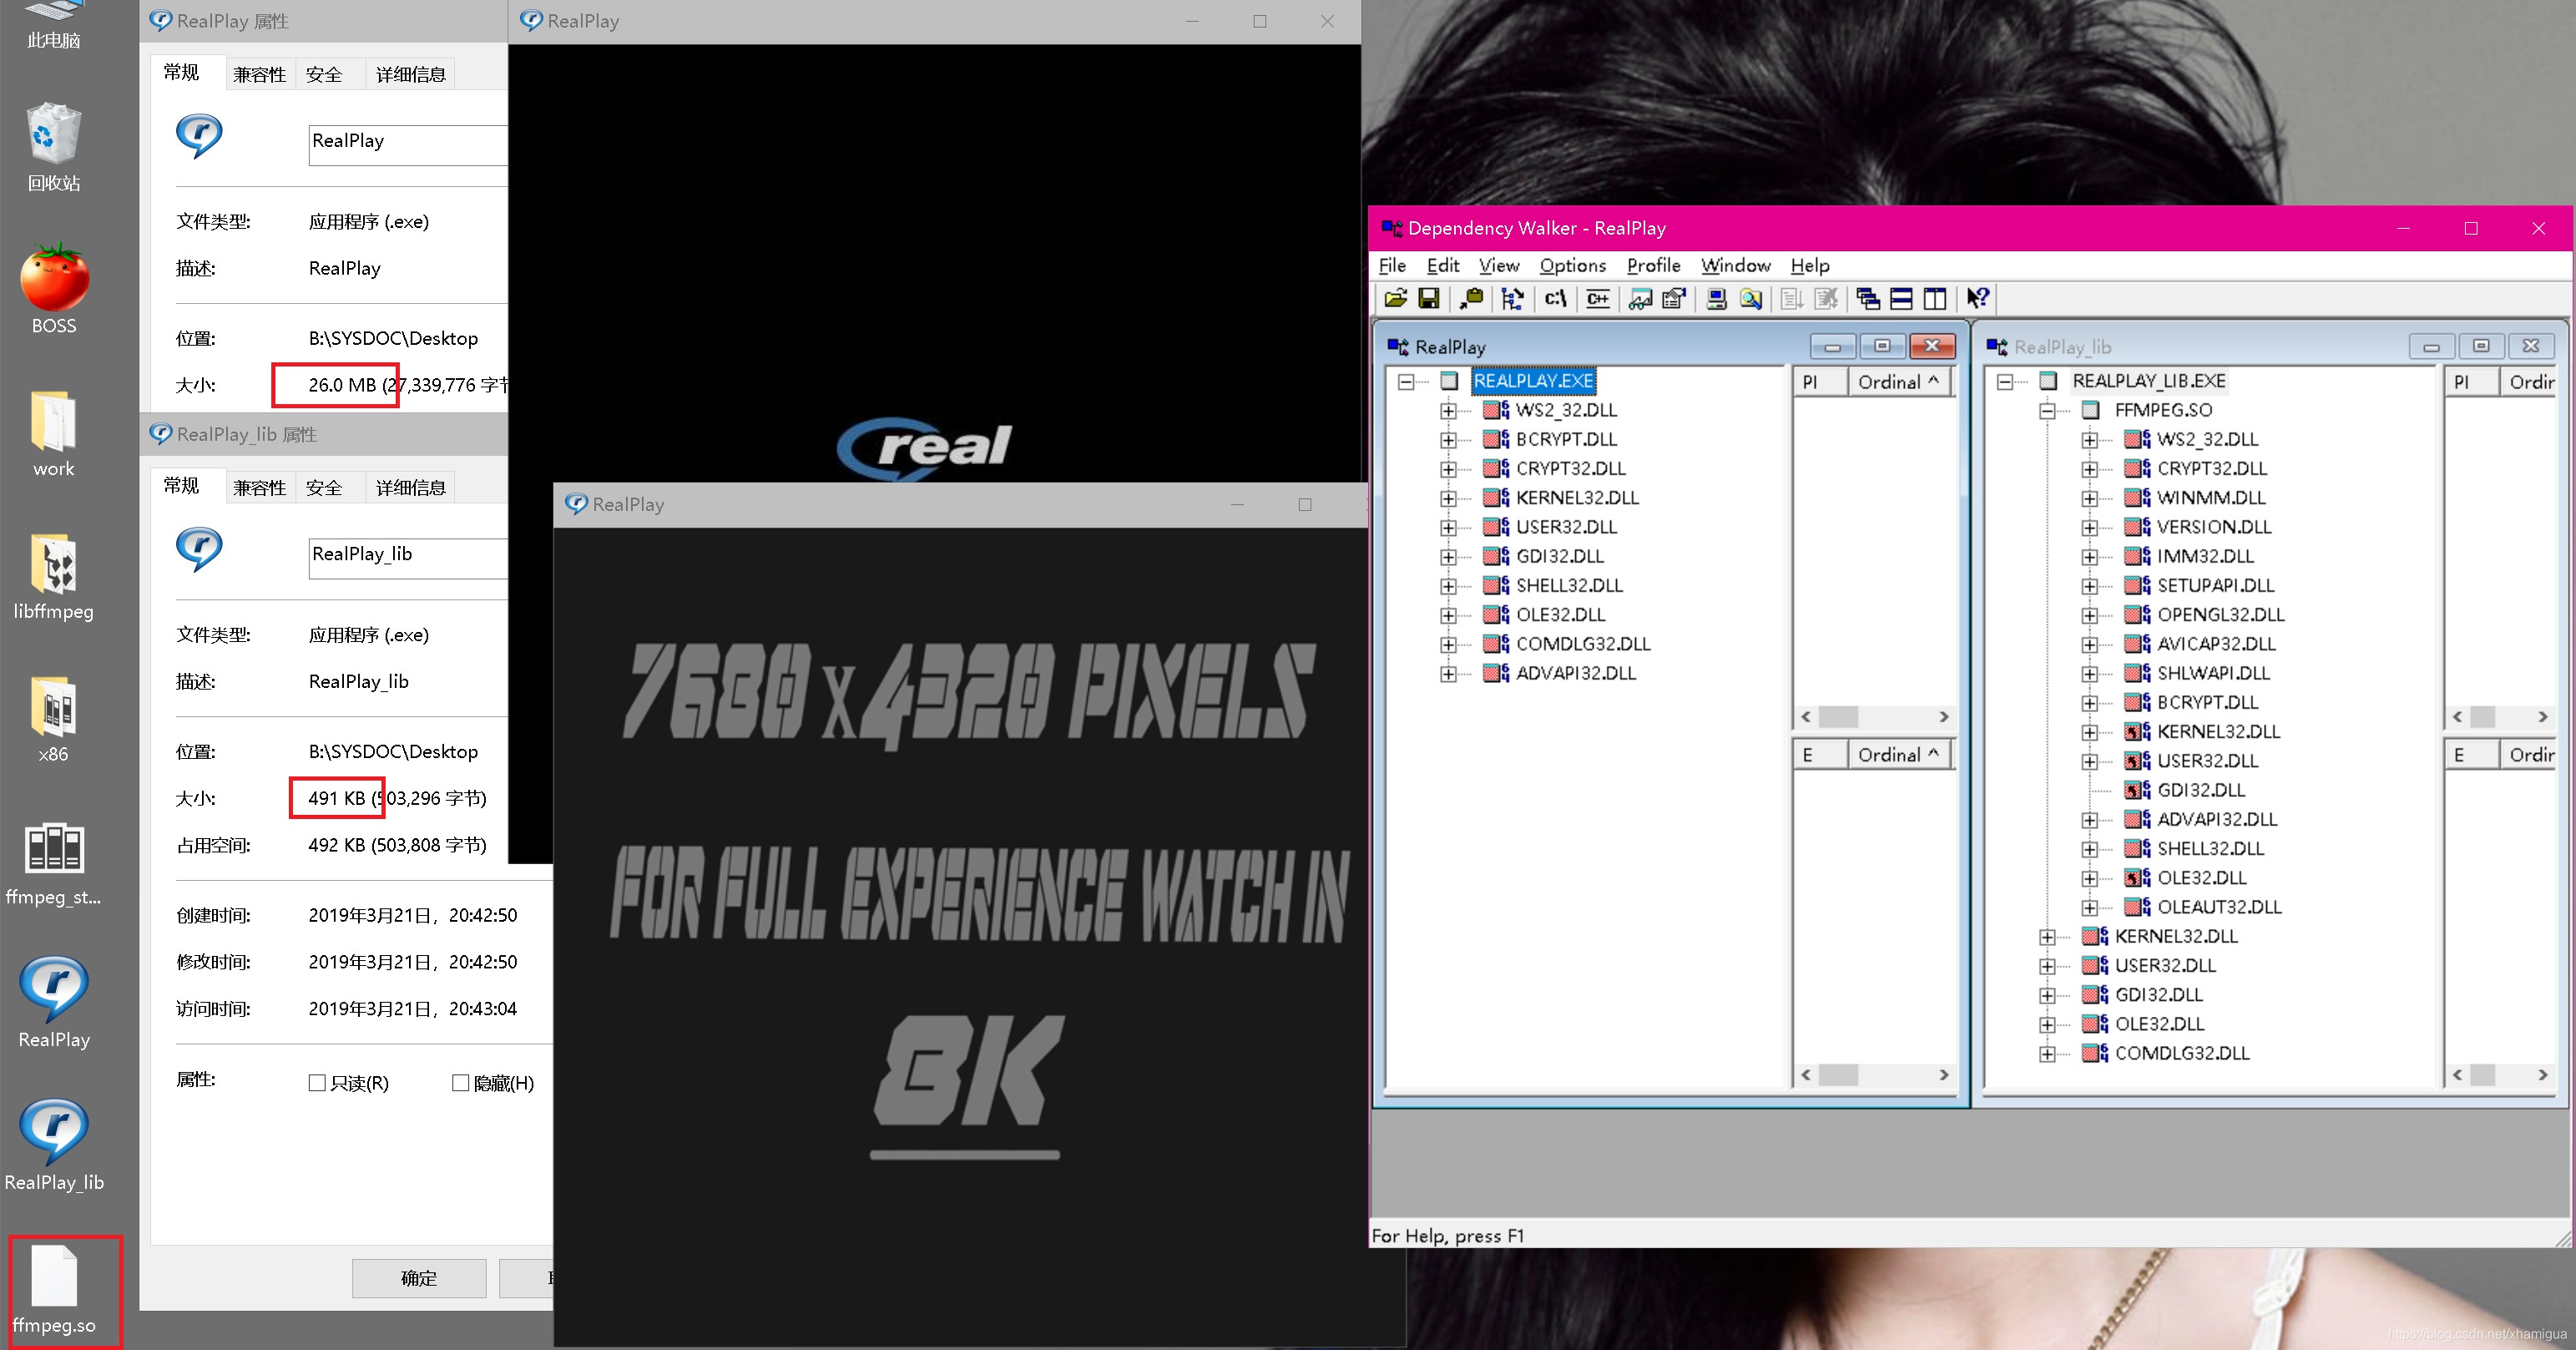Enable the 只读(R) checkbox

318,1082
